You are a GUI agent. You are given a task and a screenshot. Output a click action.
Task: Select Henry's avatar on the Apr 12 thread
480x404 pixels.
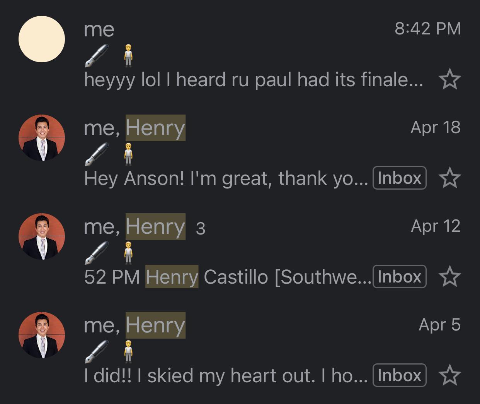point(42,236)
